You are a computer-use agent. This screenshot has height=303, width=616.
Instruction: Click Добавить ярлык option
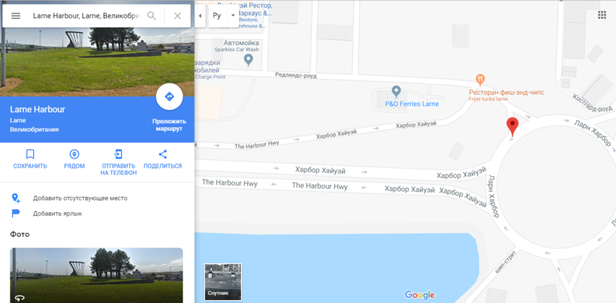57,214
